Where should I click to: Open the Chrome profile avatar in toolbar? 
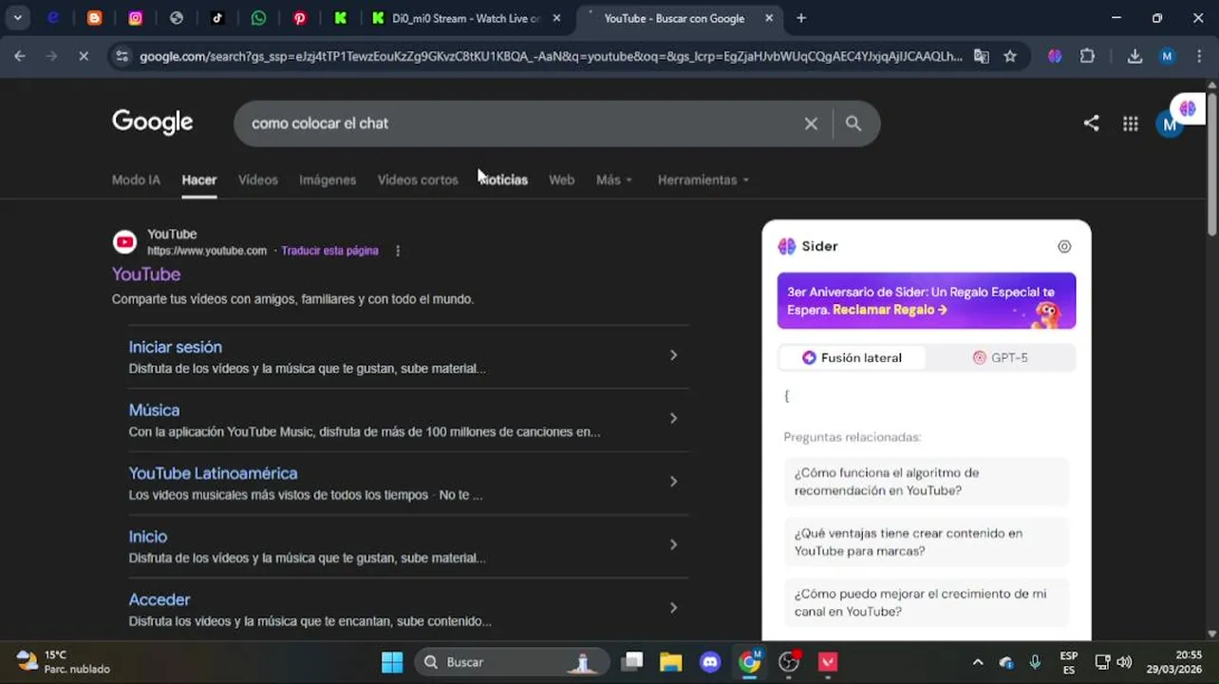tap(1168, 57)
